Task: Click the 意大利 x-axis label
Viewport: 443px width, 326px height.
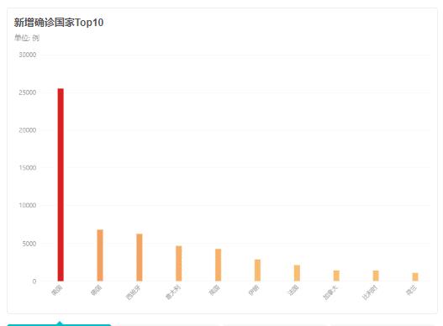Action: coord(172,292)
